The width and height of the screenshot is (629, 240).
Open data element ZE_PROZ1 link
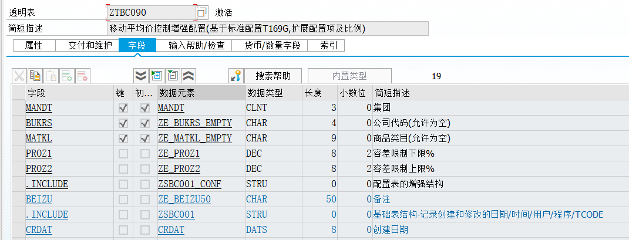coord(179,154)
